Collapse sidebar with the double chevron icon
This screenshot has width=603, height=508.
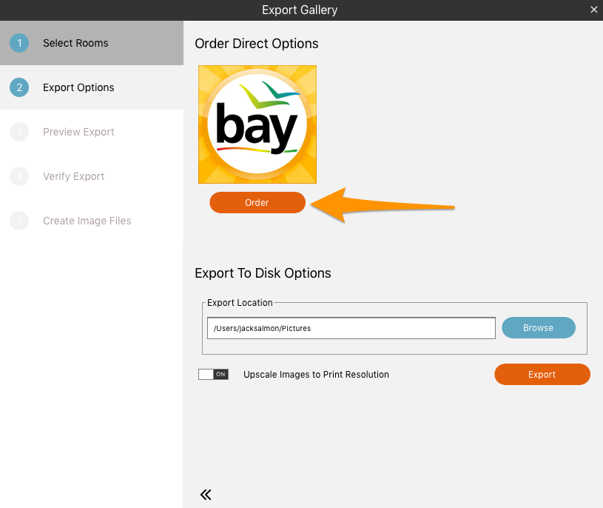pos(206,495)
